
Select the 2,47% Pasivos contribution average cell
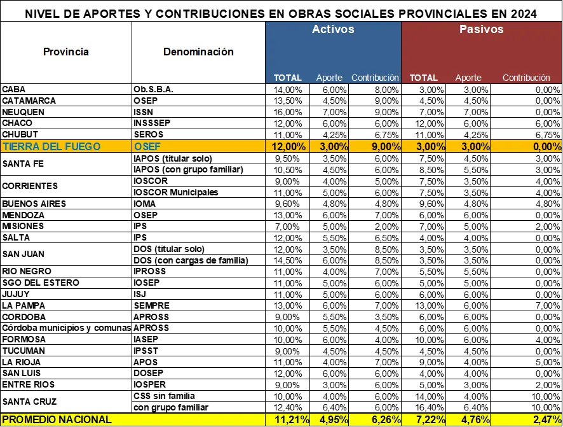click(x=526, y=420)
